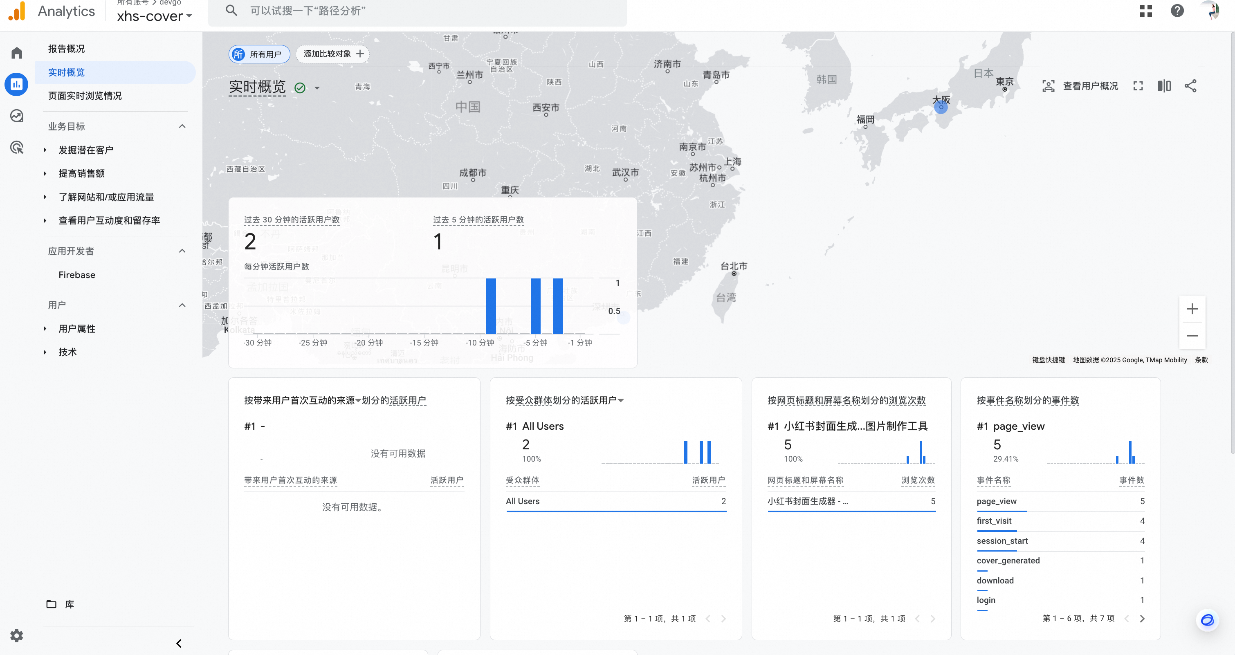Open the Home icon in left rail
Screen dimensions: 1235x655
17,53
